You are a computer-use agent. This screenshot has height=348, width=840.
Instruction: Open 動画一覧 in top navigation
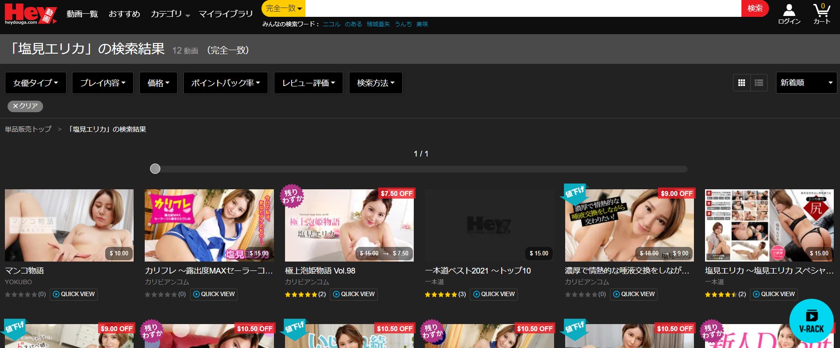(82, 14)
